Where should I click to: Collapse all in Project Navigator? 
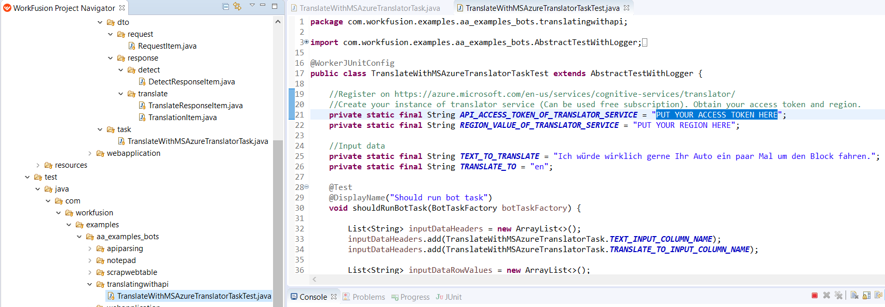point(225,6)
